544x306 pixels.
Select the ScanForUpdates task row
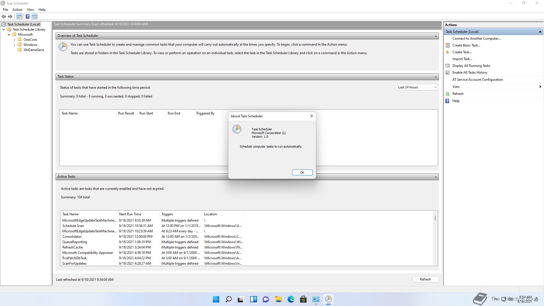point(153,263)
